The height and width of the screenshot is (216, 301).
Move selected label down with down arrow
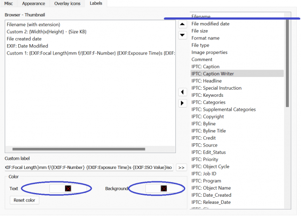click(x=182, y=35)
